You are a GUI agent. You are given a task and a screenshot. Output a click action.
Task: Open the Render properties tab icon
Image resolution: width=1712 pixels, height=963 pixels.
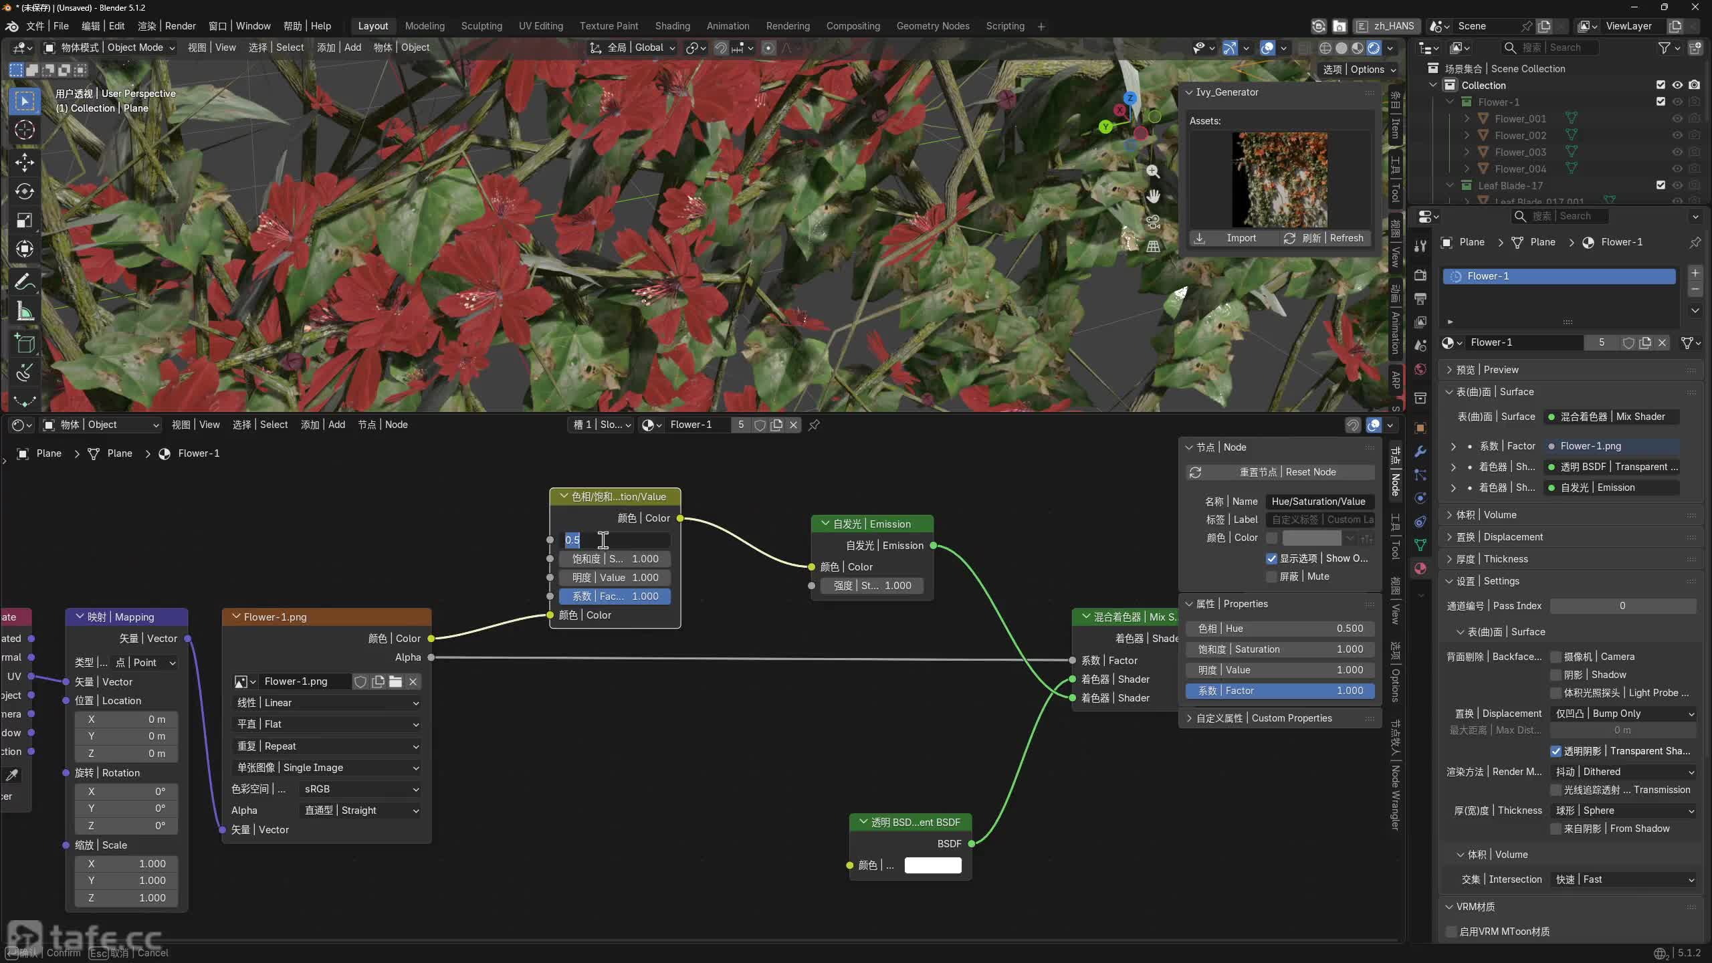pos(1420,275)
